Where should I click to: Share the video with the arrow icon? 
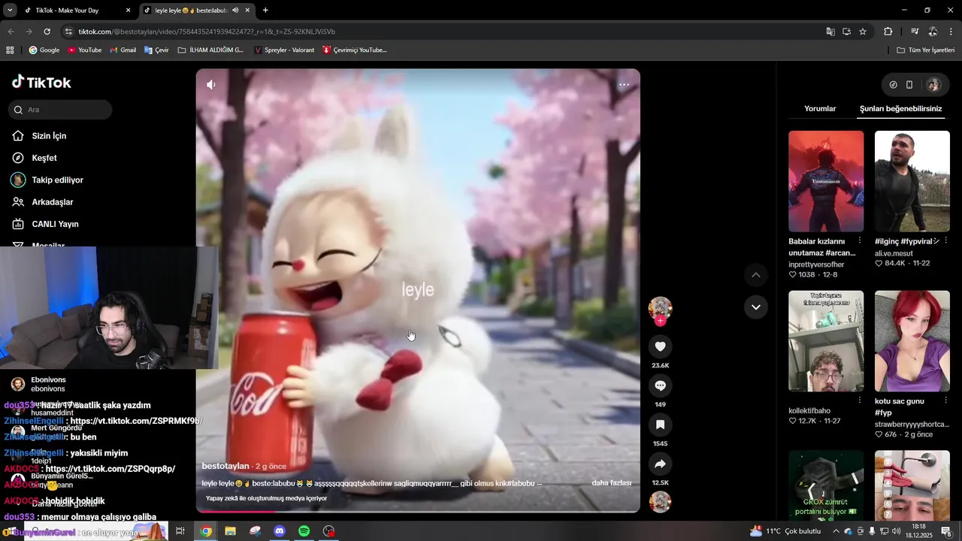(660, 464)
